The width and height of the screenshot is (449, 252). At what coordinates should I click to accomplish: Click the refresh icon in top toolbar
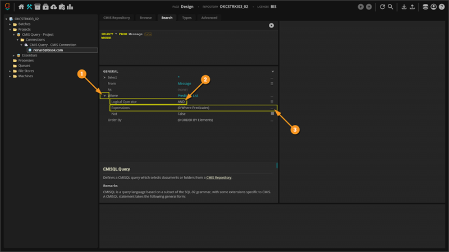[382, 7]
